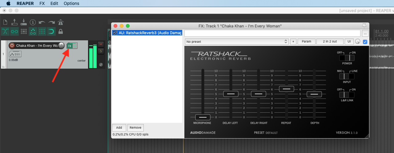Click the REPEAT slider handle

[287, 89]
